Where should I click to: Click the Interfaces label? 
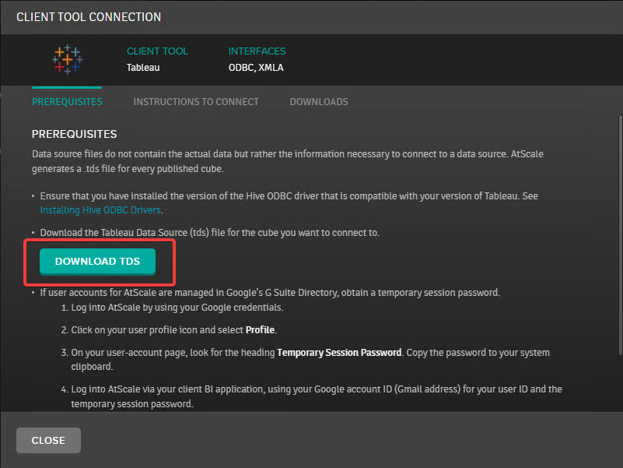(257, 51)
